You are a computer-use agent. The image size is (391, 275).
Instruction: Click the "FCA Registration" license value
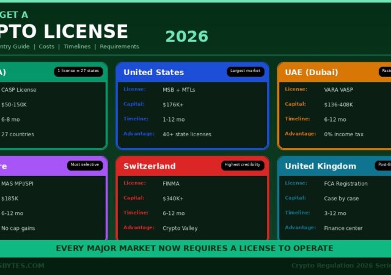coord(346,184)
